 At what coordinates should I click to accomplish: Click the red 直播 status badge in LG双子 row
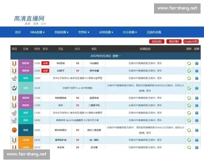click(45, 71)
